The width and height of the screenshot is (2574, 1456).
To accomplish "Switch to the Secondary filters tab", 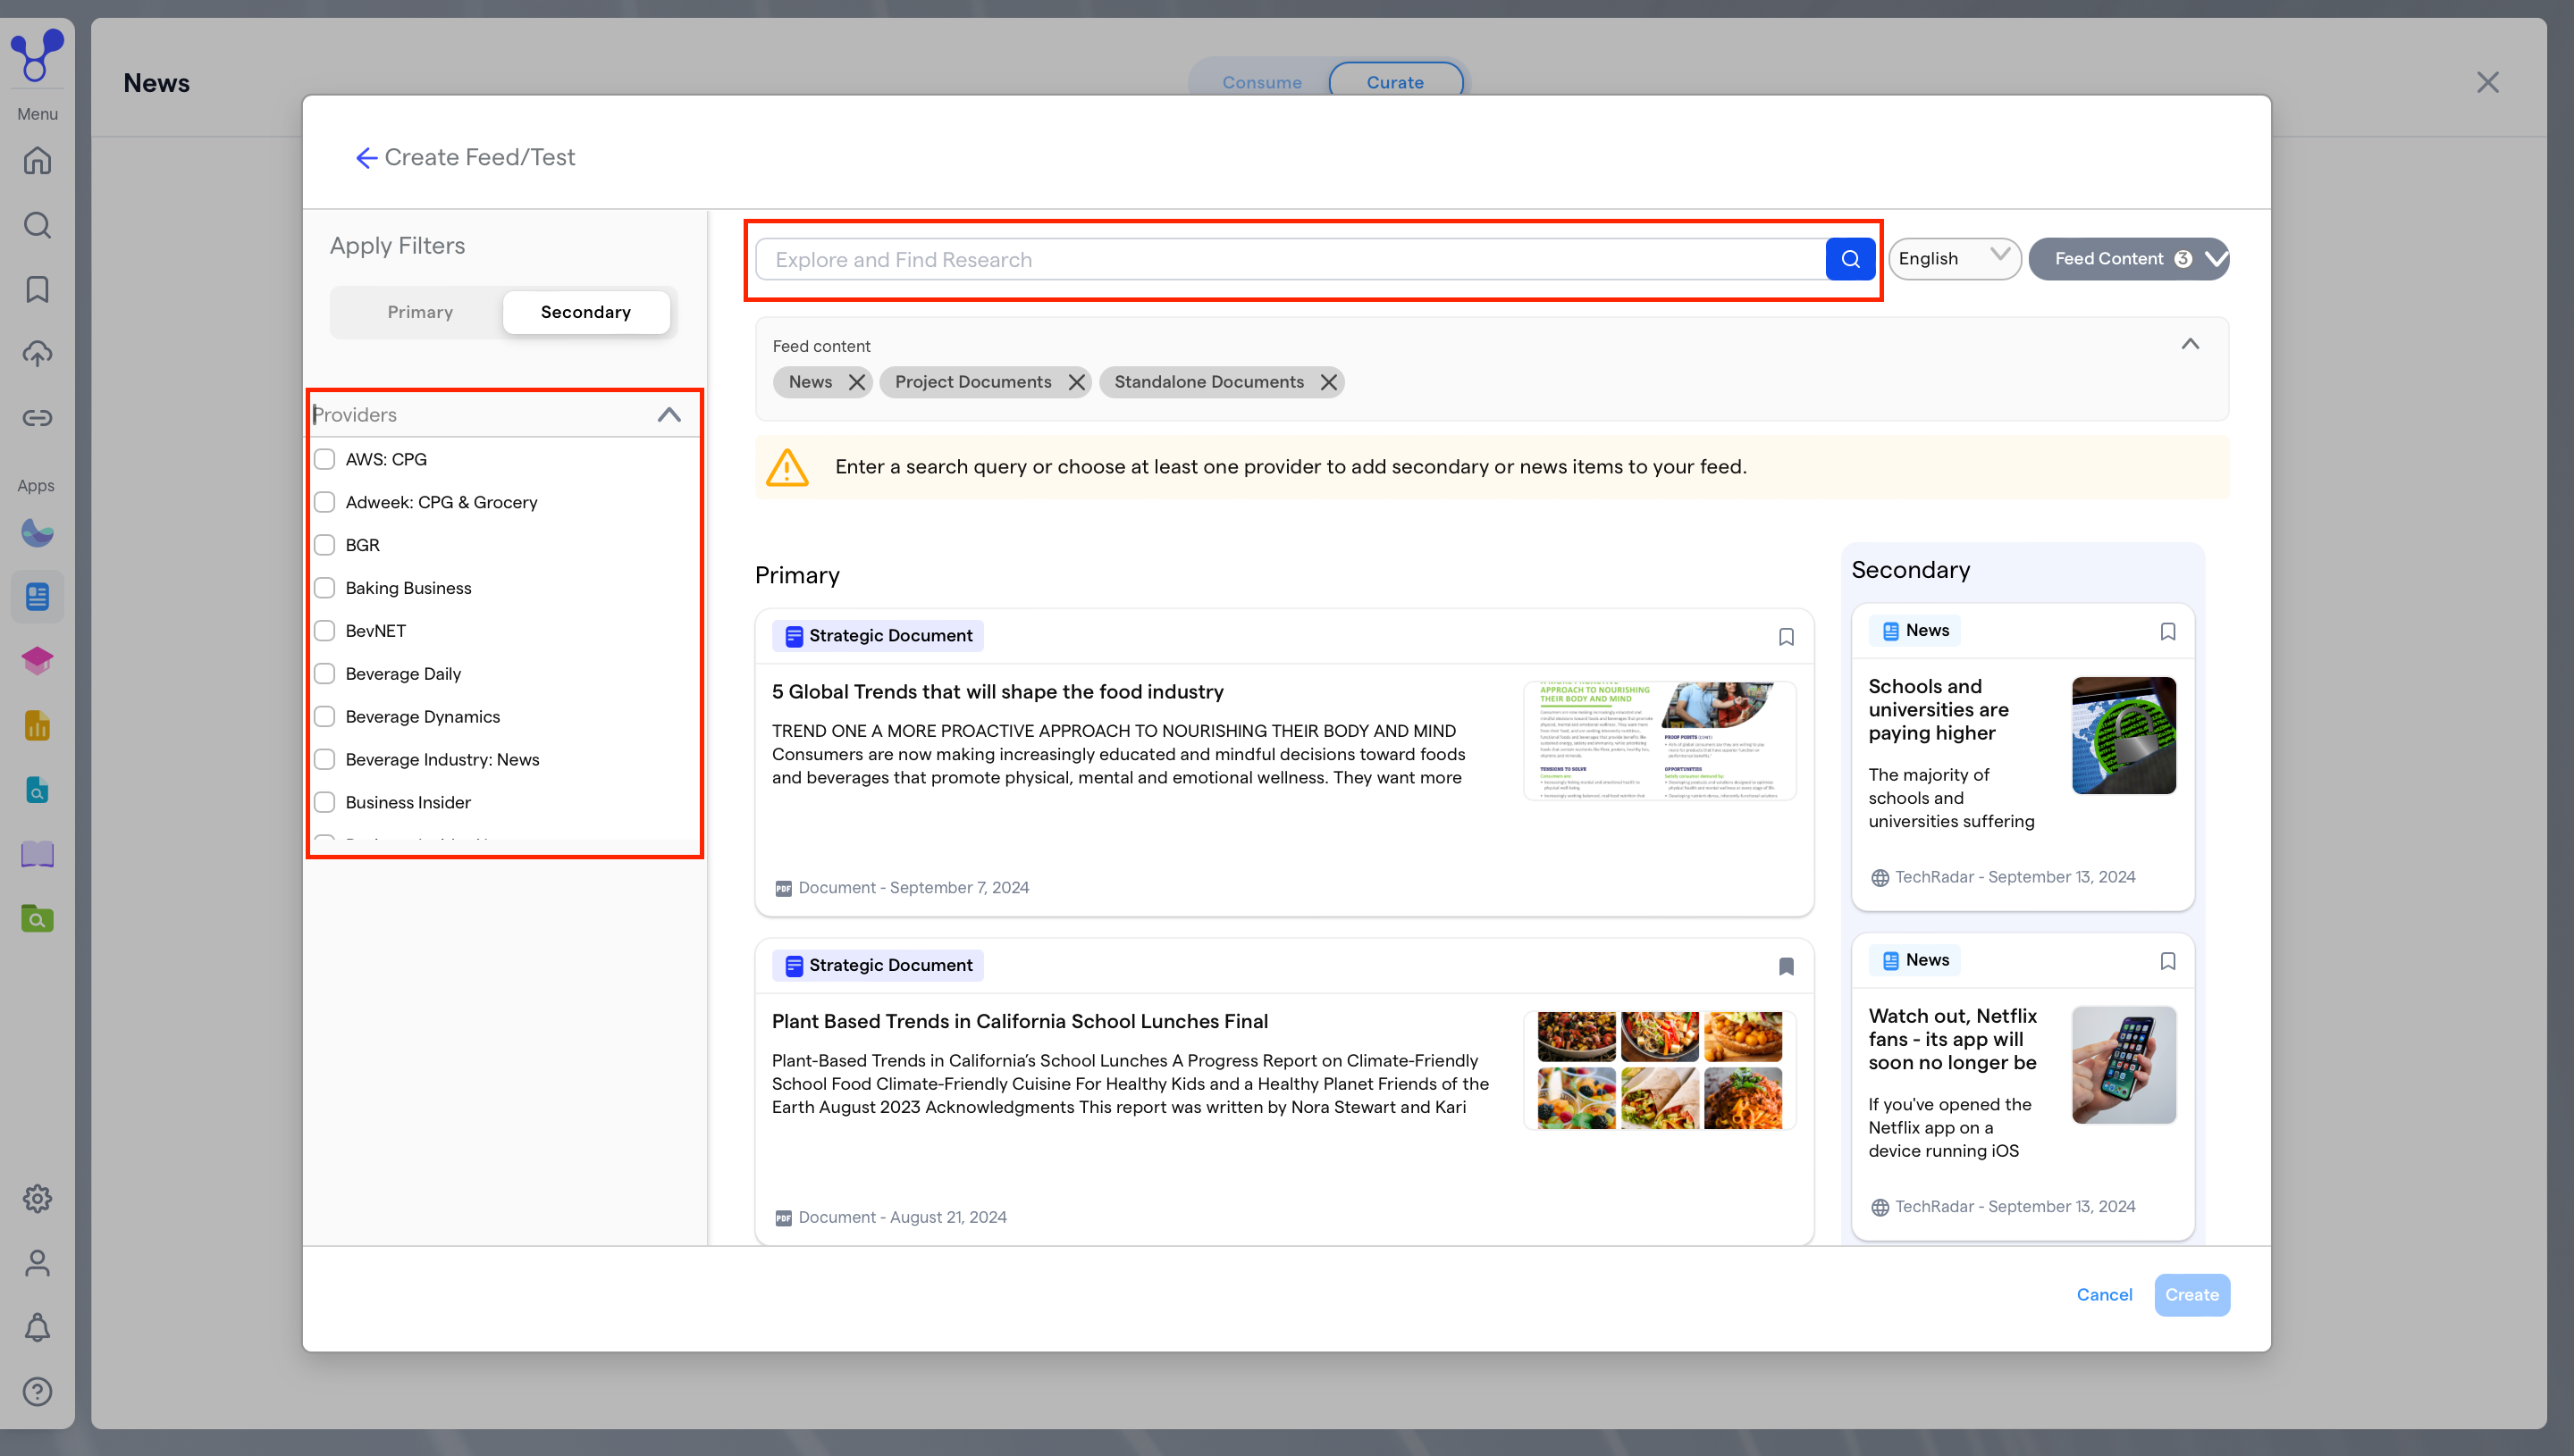I will 585,312.
